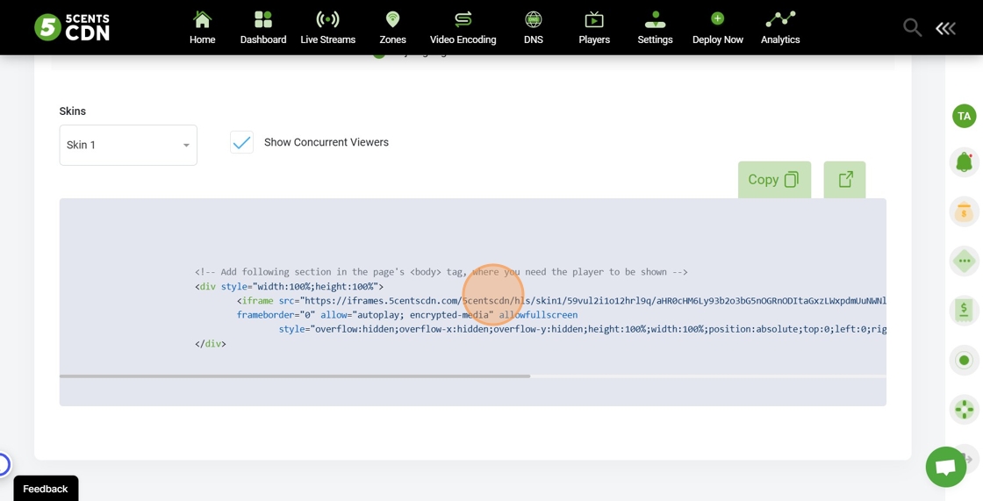Viewport: 983px width, 501px height.
Task: Click the green diamond dots icon
Action: pyautogui.click(x=965, y=261)
